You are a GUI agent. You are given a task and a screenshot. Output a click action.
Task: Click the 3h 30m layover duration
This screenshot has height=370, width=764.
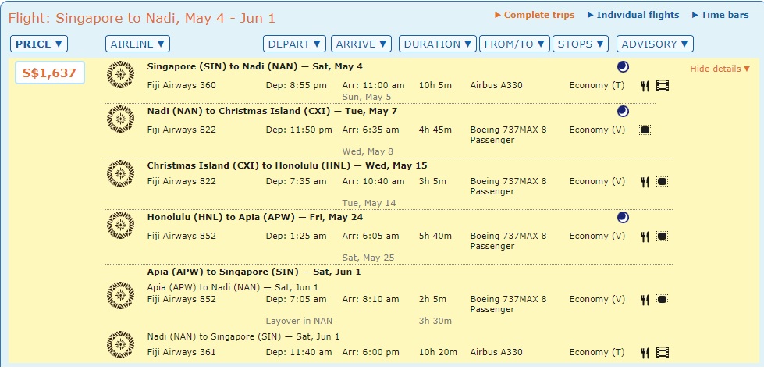pyautogui.click(x=435, y=321)
